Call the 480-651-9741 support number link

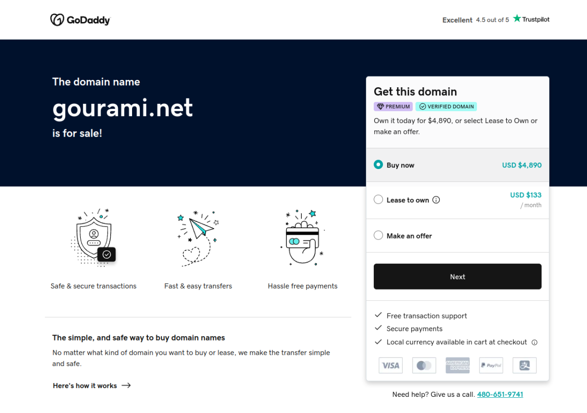click(x=500, y=394)
